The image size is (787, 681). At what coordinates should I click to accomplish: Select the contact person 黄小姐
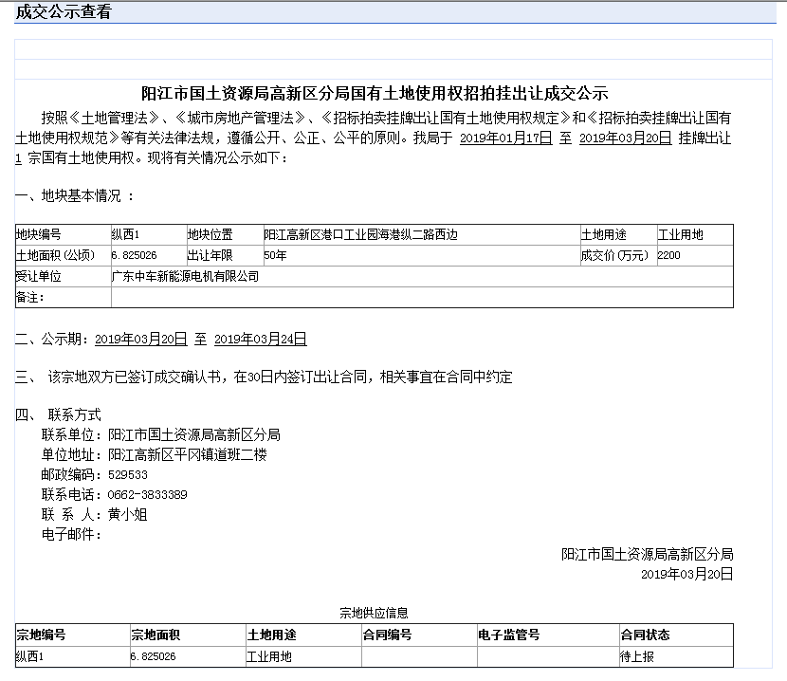coord(127,514)
